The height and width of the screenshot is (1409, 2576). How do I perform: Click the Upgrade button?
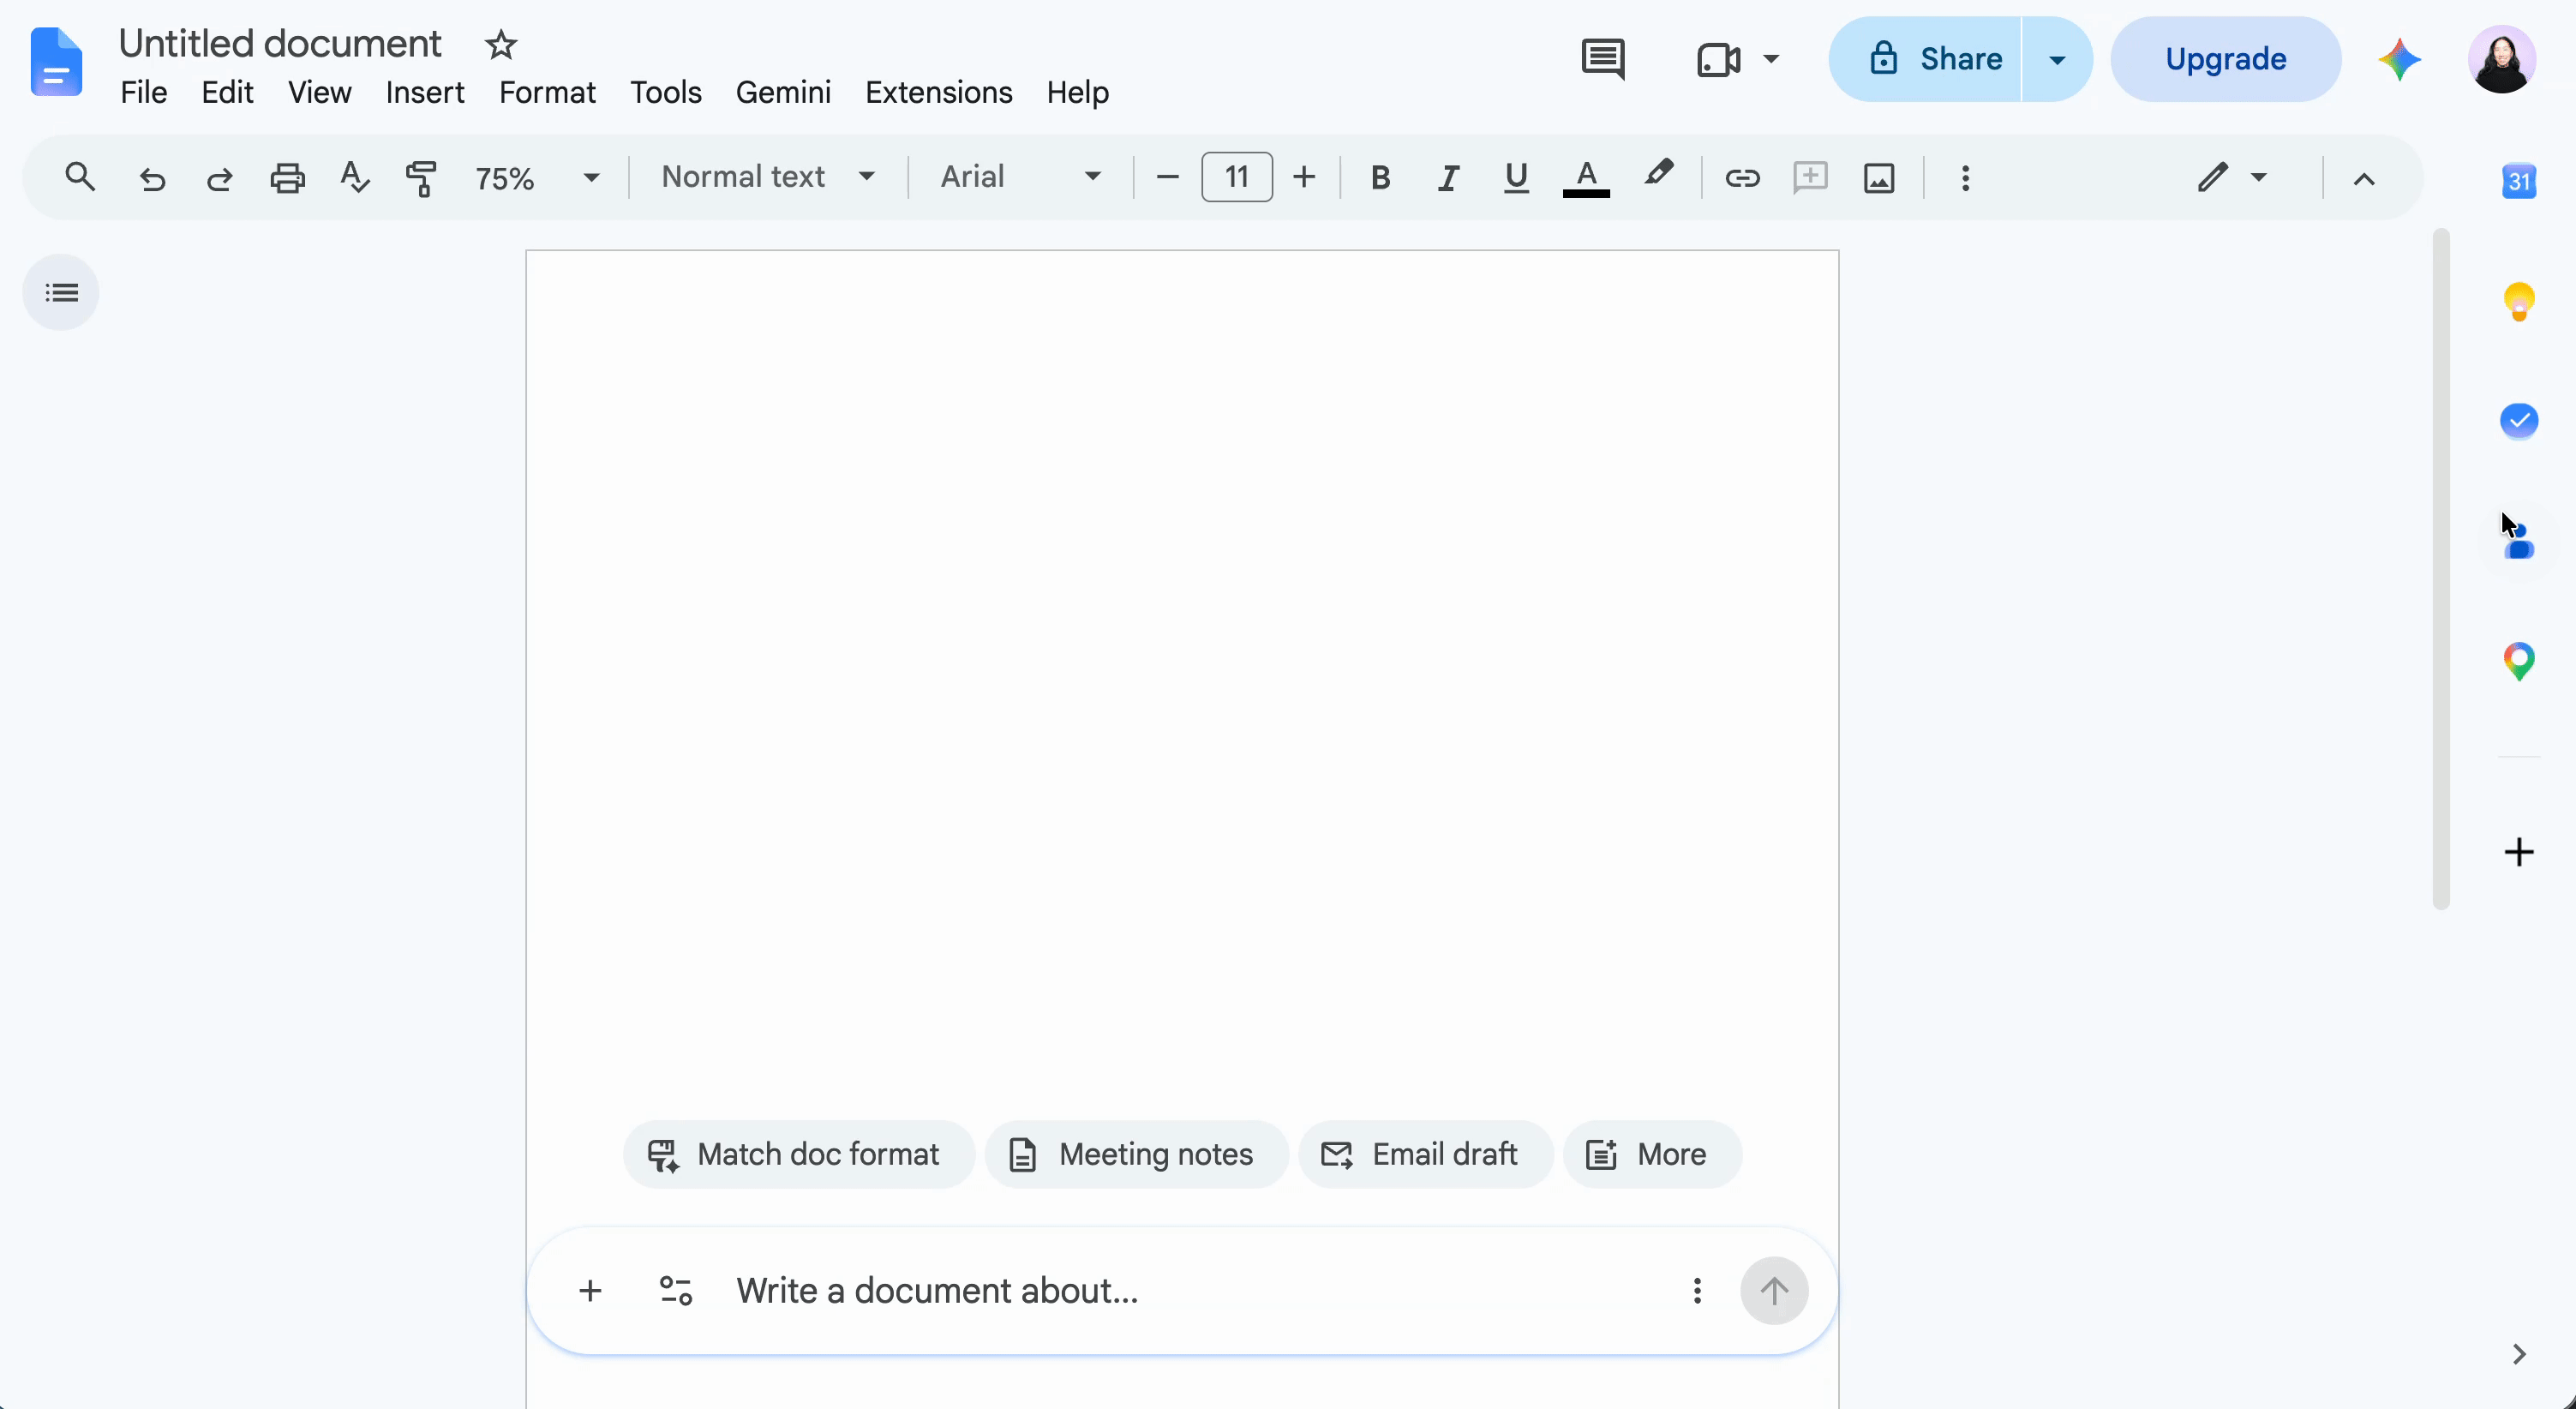pos(2225,59)
